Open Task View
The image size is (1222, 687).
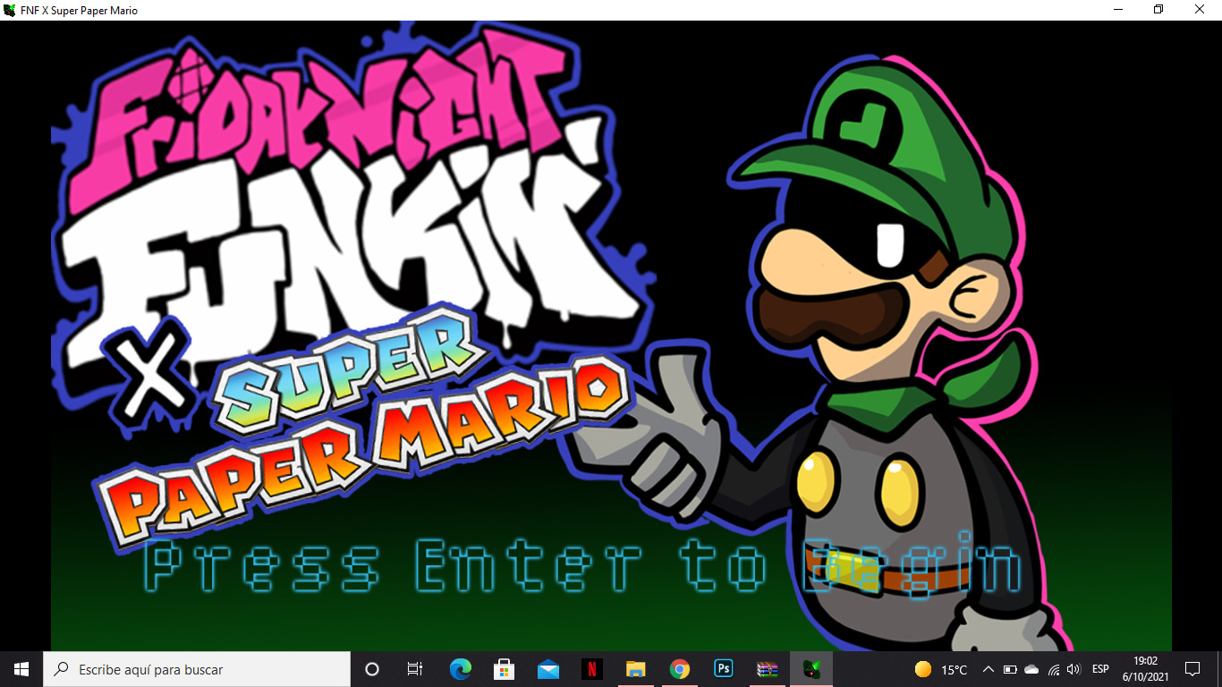414,668
